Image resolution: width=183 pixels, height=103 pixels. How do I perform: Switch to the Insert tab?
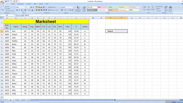pyautogui.click(x=13, y=4)
